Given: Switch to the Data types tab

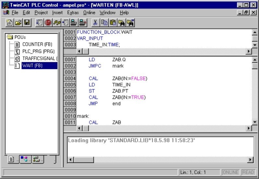Looking at the screenshot, I should [x=25, y=160].
